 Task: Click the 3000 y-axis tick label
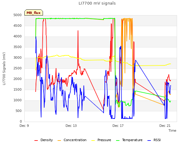(18, 57)
